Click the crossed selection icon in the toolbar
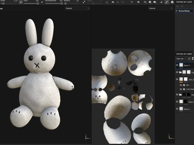This screenshot has width=194, height=145. click(x=132, y=2)
